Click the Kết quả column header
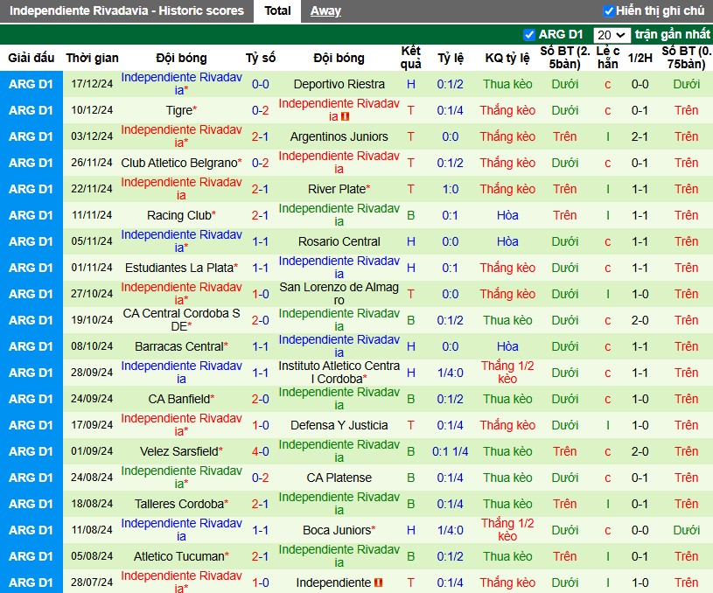The image size is (713, 593). 410,58
